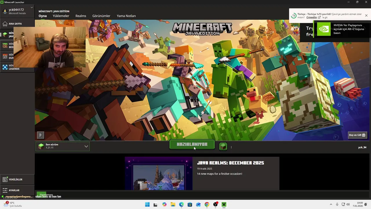The image size is (371, 209).
Task: Open the Crowdin translation link
Action: [312, 17]
